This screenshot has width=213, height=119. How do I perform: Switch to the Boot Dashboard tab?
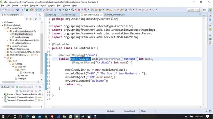point(24,87)
